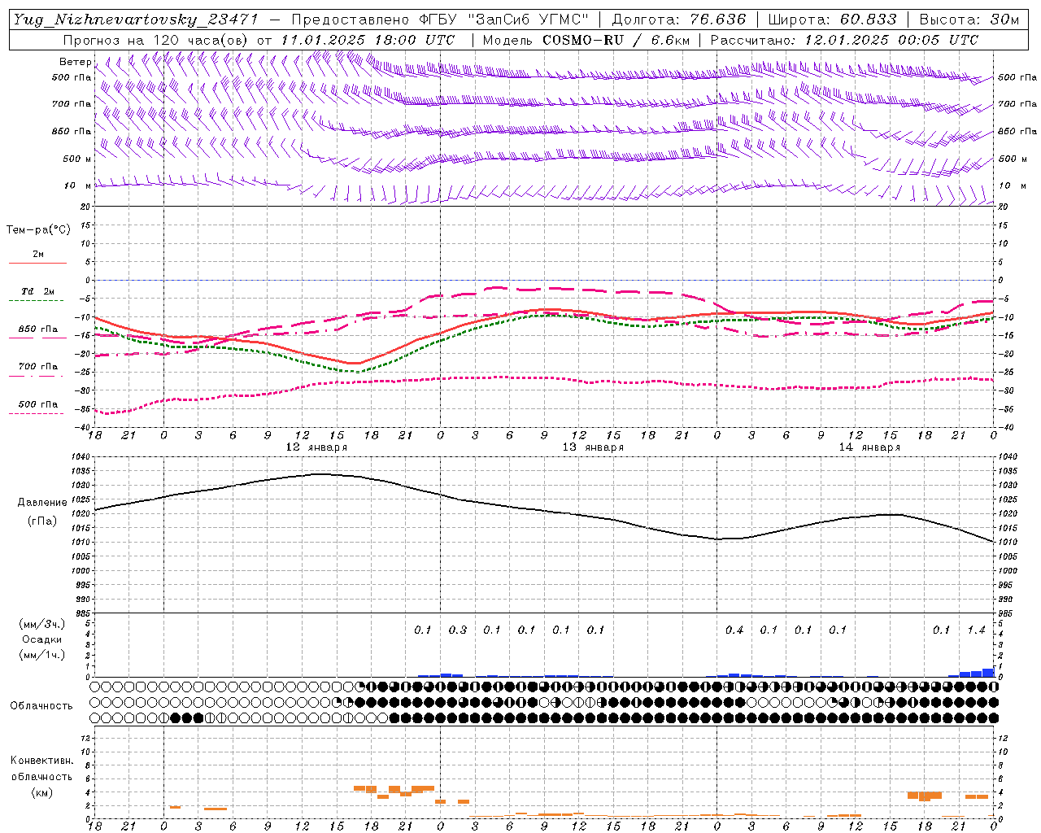Click the (мм/1ч.) precipitation unit label
This screenshot has height=833, width=1041.
coord(42,655)
